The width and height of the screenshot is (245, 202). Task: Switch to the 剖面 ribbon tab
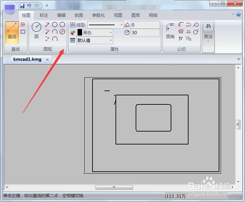click(79, 15)
